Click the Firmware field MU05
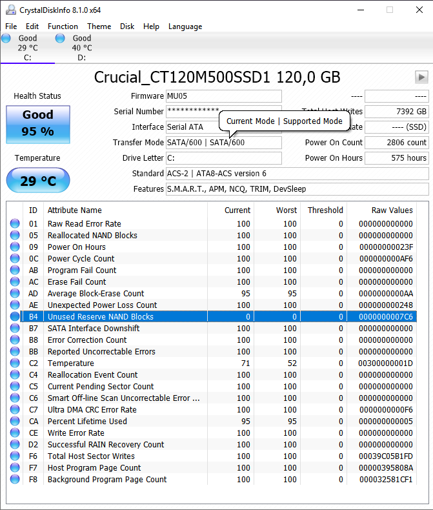 coord(224,96)
